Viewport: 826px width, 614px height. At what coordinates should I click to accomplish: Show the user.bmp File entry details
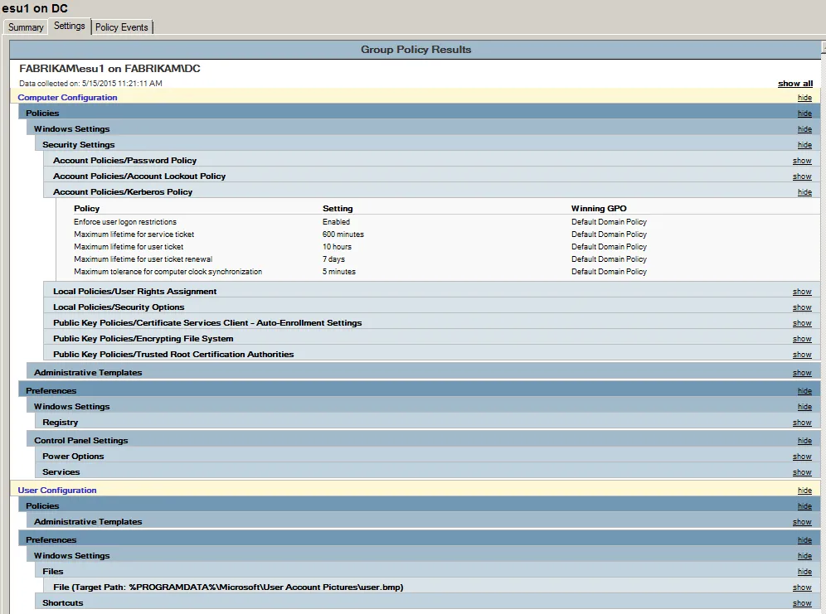click(802, 587)
